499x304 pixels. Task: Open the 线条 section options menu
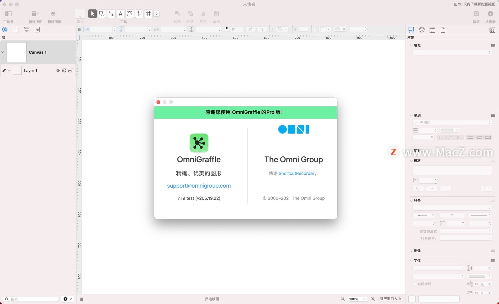tap(493, 201)
